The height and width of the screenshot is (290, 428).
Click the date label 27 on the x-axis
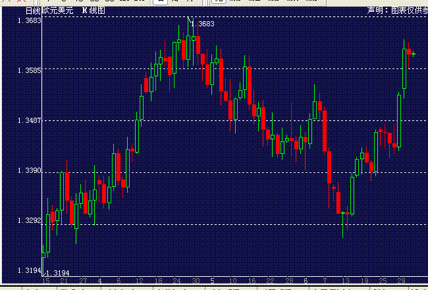point(83,281)
